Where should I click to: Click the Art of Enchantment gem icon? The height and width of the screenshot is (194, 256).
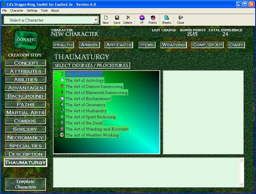(62, 98)
